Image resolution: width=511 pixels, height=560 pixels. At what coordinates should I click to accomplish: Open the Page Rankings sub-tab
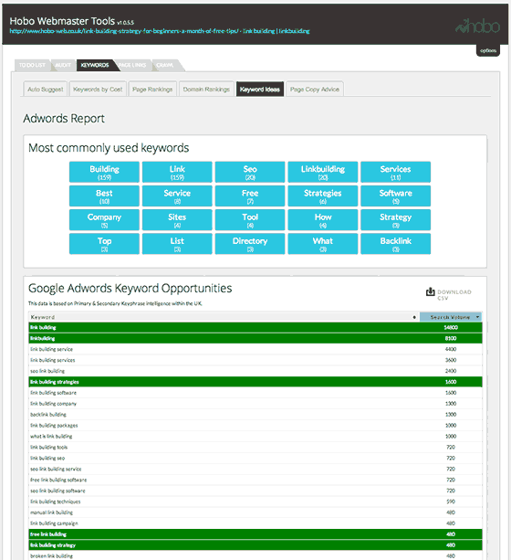tap(152, 90)
